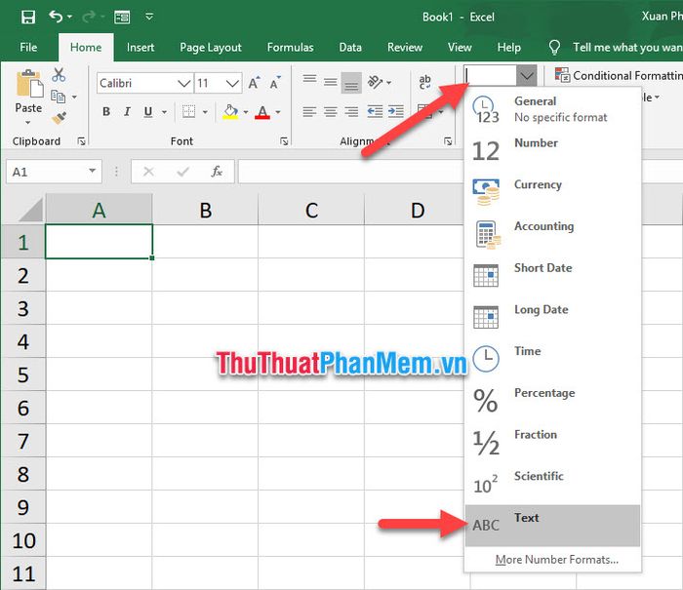This screenshot has height=590, width=683.
Task: Open the Borders options arrow
Action: [x=205, y=112]
